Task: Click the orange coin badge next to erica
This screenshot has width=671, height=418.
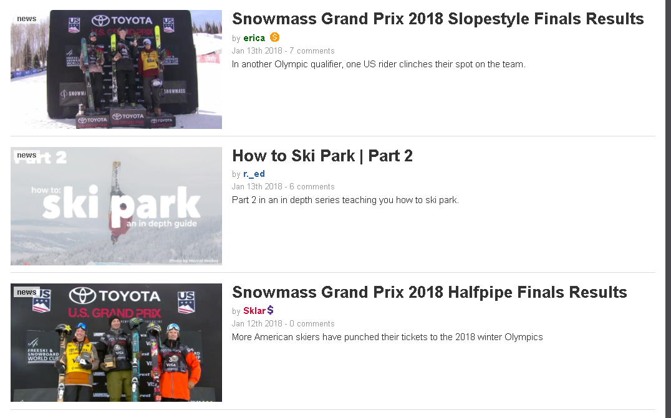Action: click(x=275, y=37)
